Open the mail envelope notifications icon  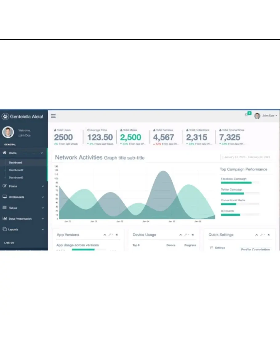click(247, 115)
